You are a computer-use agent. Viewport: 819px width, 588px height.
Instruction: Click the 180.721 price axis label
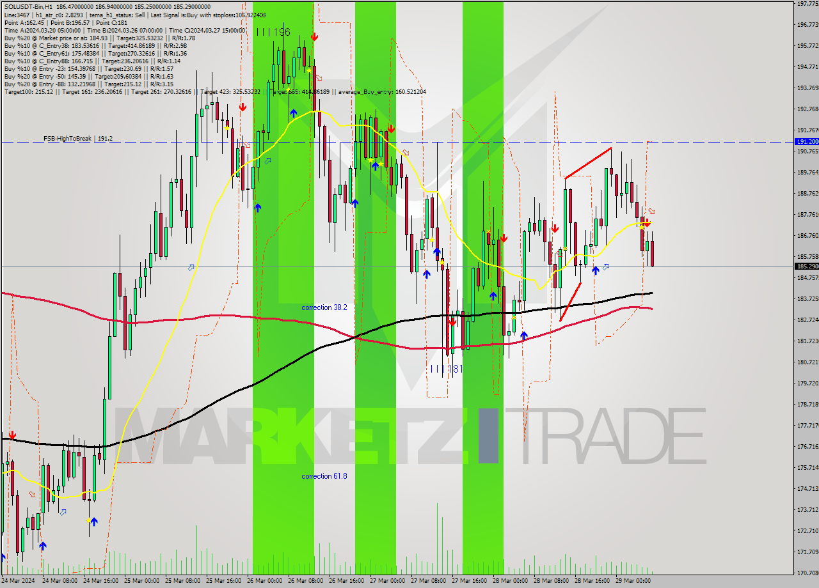807,362
